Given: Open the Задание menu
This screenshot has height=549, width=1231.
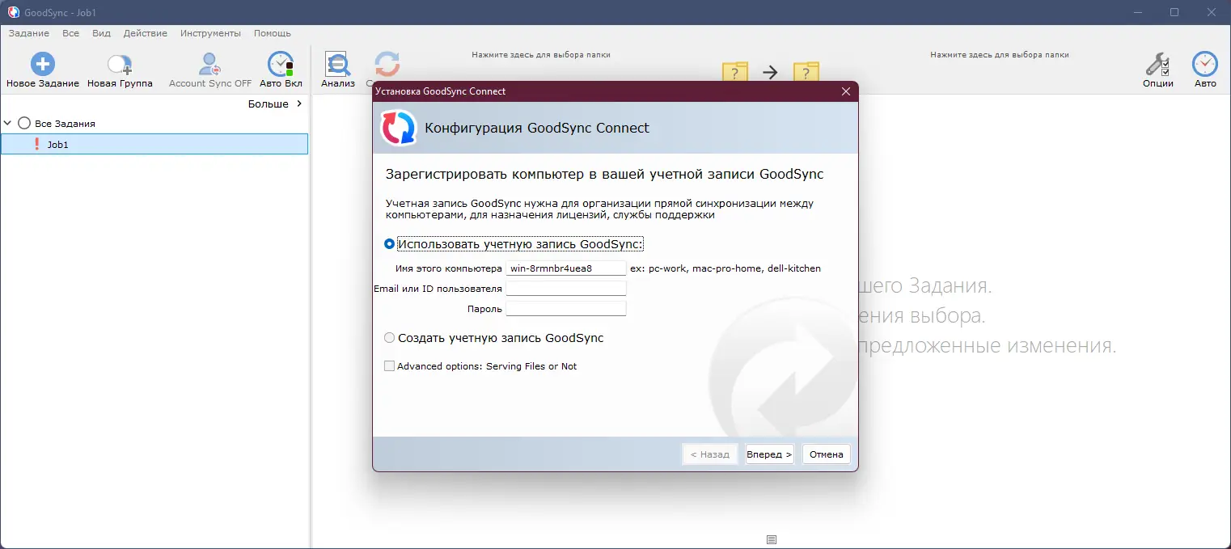Looking at the screenshot, I should point(28,33).
